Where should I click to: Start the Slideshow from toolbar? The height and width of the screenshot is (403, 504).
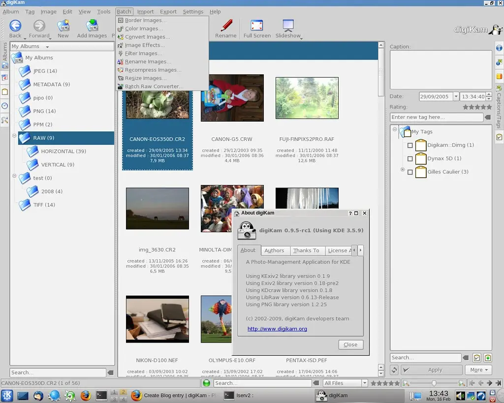288,26
